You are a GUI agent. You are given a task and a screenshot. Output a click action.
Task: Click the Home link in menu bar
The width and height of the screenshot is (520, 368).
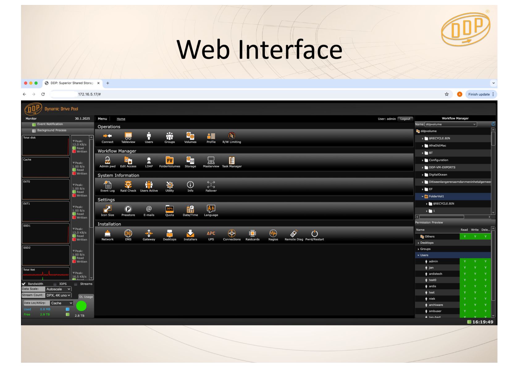tap(121, 119)
